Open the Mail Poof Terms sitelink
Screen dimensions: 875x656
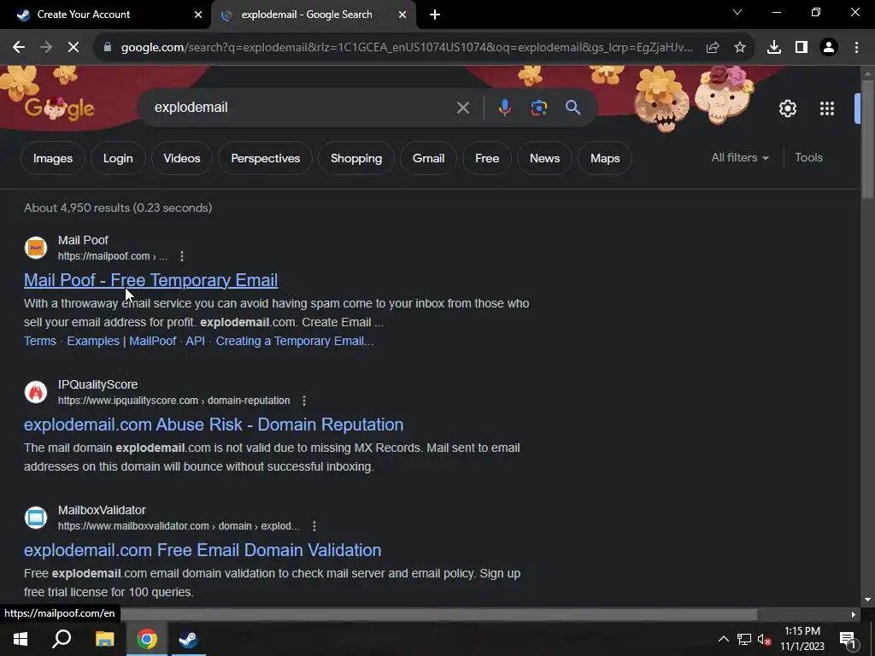39,341
